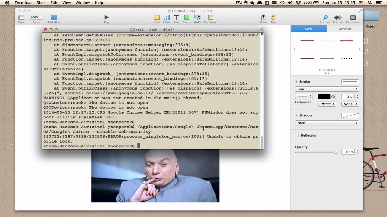
Task: Open the Shadow None dropdown
Action: coord(327,123)
